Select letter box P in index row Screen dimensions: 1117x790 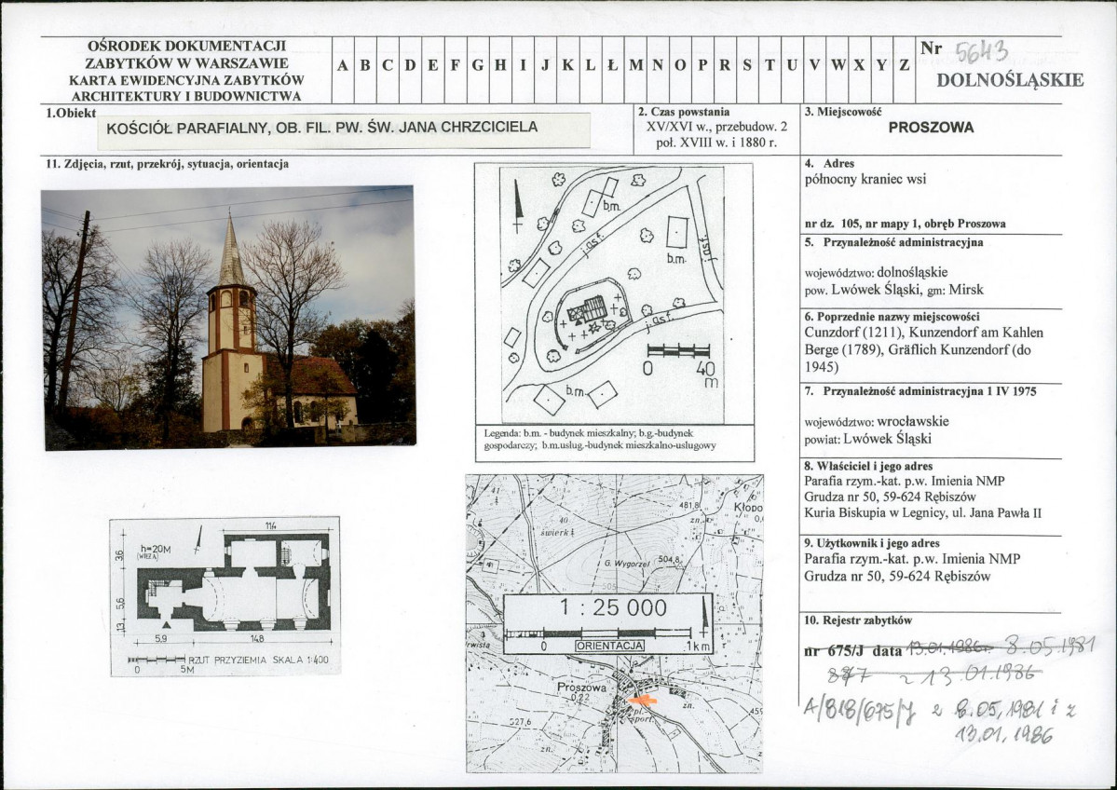click(x=702, y=65)
